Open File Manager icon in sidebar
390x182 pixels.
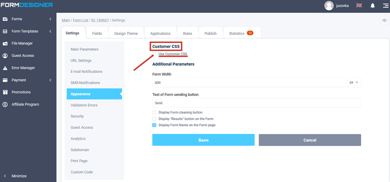[x=5, y=43]
